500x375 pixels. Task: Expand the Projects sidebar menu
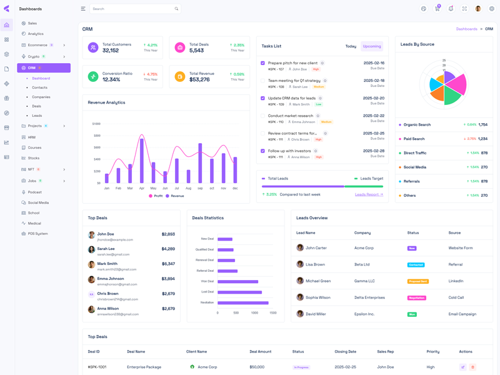click(x=64, y=126)
